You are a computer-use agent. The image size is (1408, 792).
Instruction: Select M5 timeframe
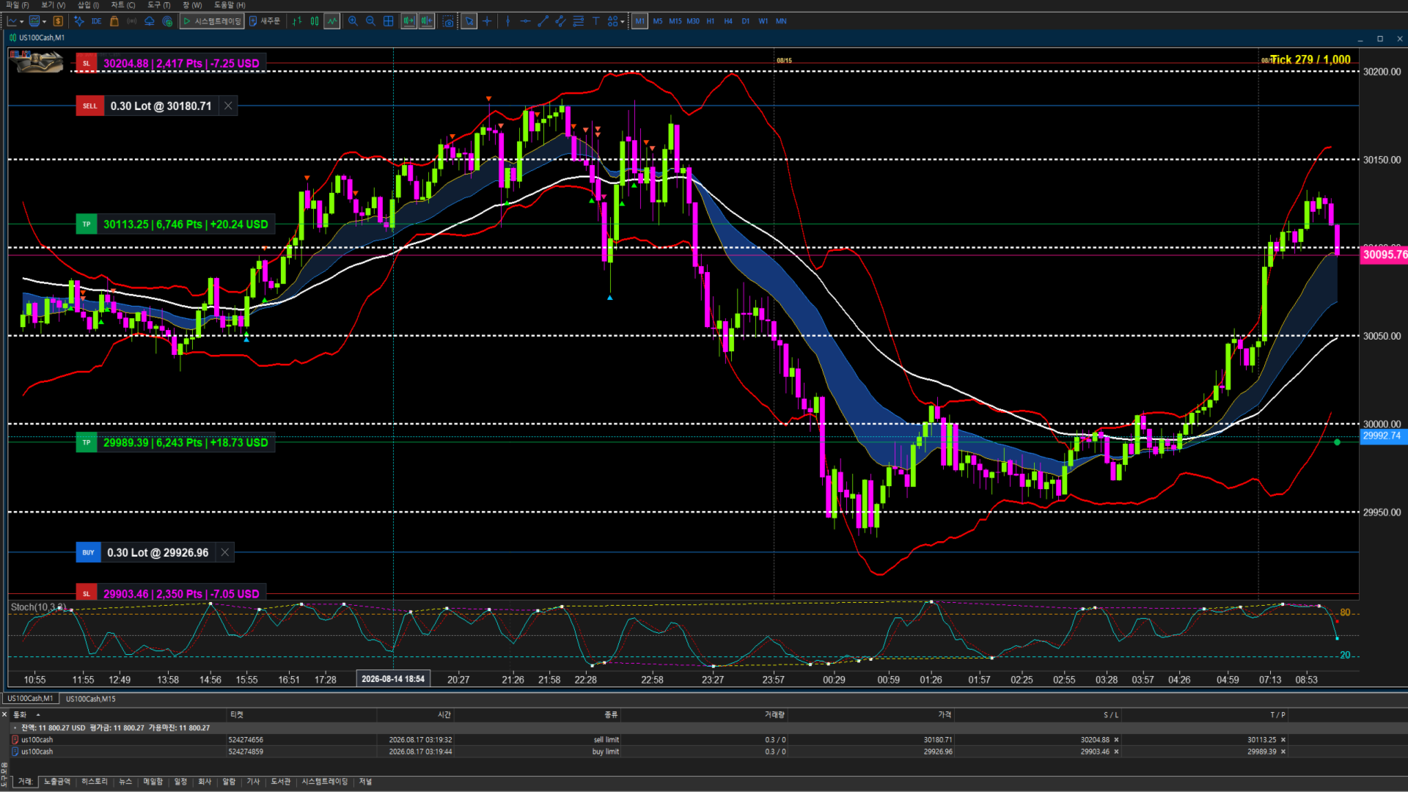tap(658, 21)
